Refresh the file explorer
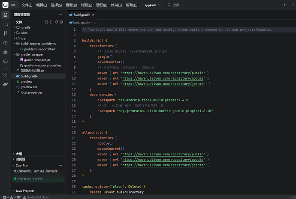The image size is (296, 199). 56,22
